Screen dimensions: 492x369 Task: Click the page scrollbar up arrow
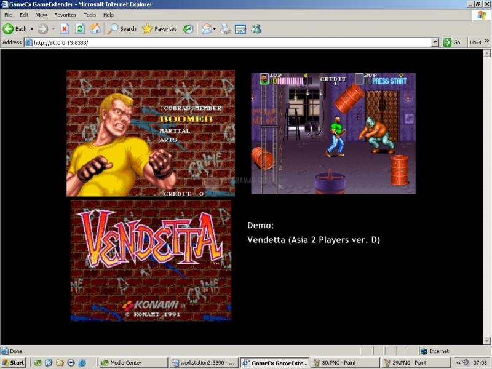487,54
